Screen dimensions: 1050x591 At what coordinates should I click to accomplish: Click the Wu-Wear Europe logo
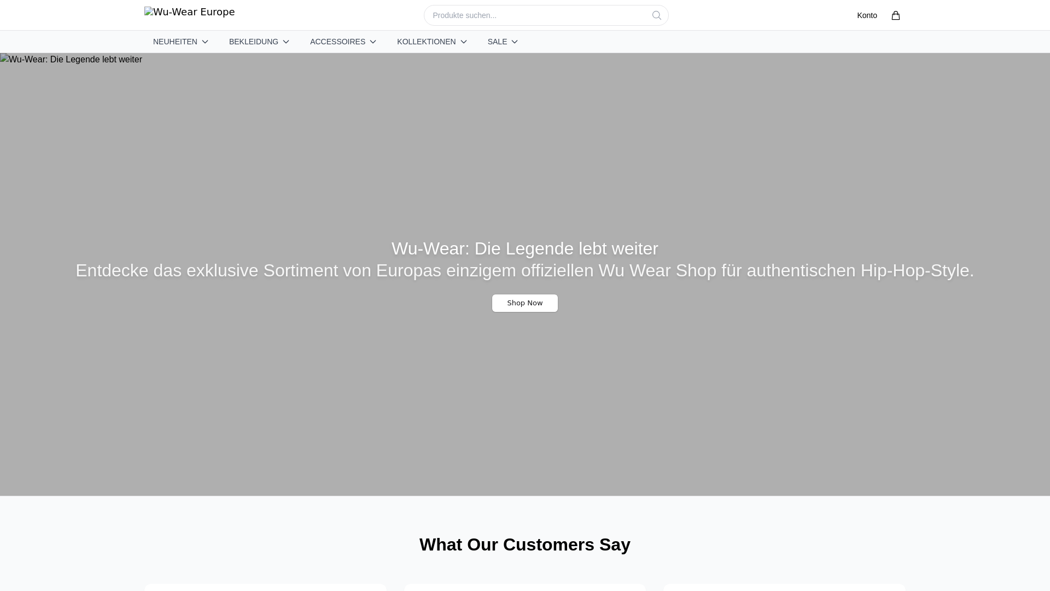pyautogui.click(x=189, y=12)
